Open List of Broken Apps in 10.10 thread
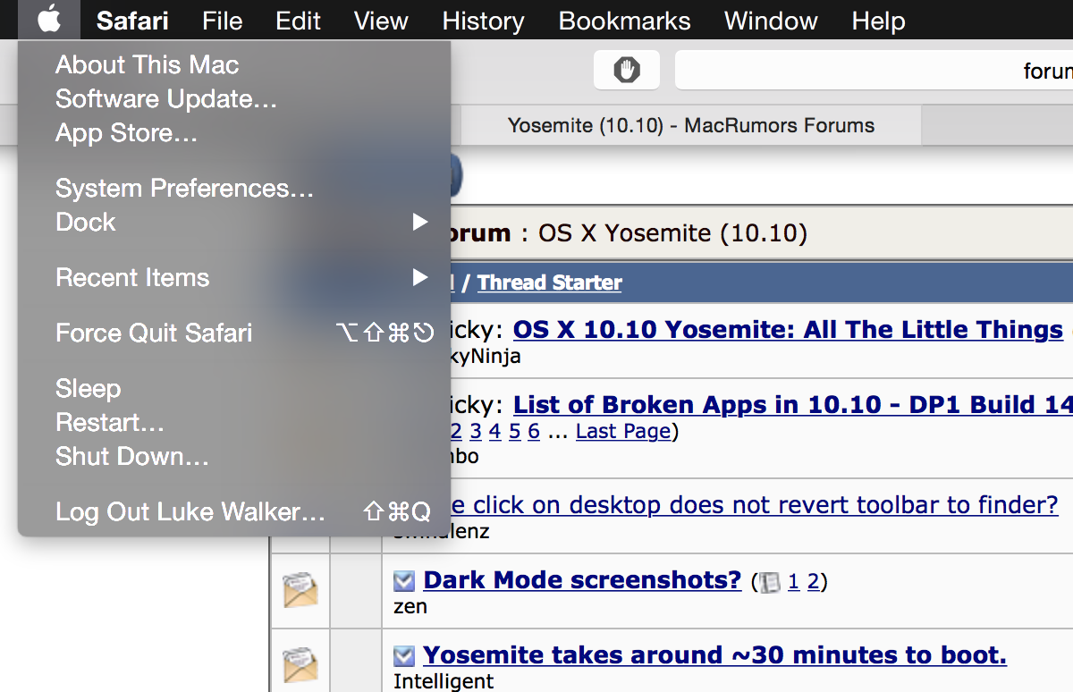This screenshot has width=1073, height=692. [x=792, y=405]
